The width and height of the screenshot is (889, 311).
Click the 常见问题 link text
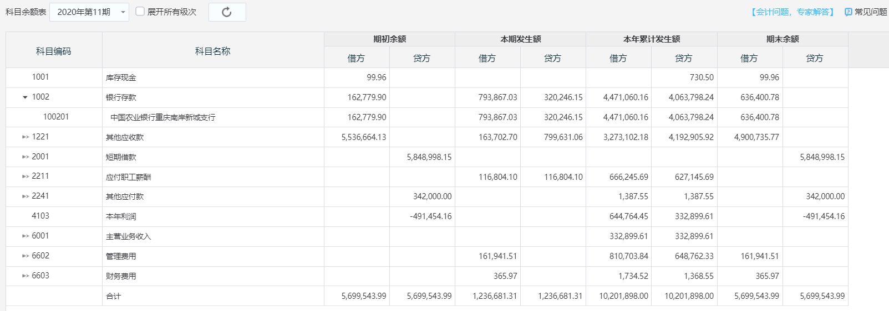(x=871, y=12)
